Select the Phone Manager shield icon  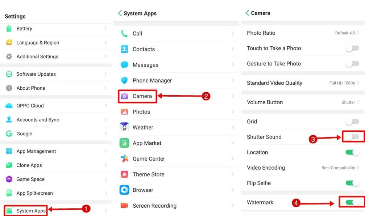tap(124, 80)
